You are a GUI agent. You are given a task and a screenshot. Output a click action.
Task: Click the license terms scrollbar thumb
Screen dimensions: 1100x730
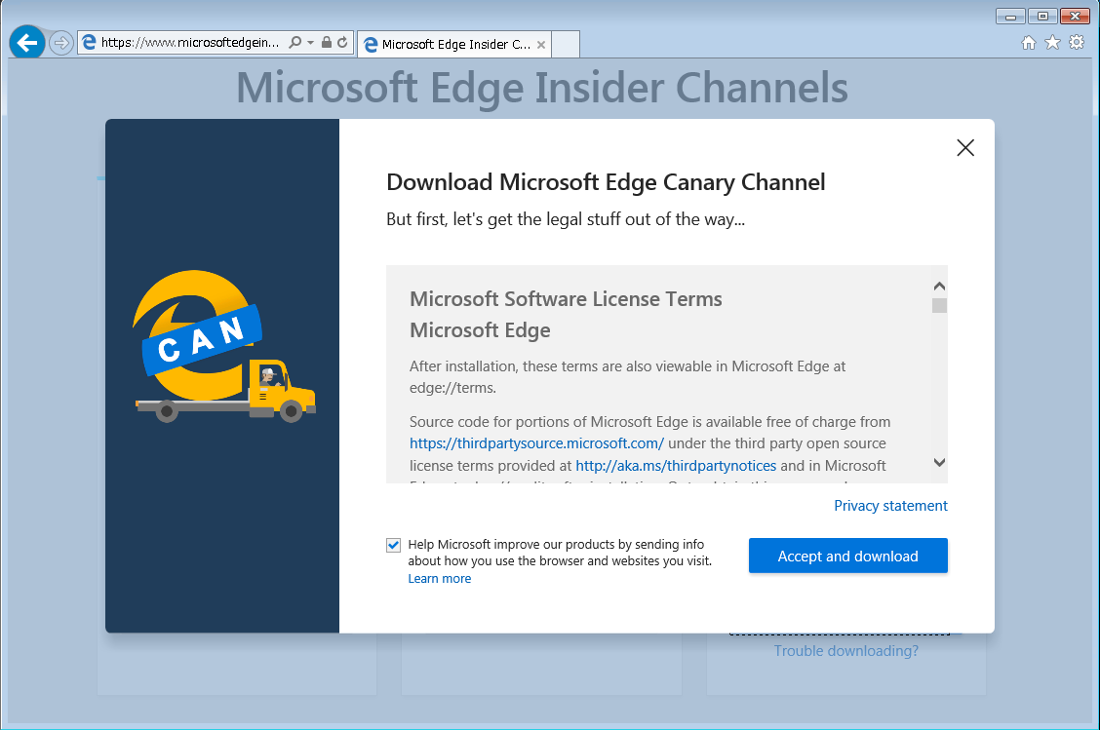coord(939,306)
